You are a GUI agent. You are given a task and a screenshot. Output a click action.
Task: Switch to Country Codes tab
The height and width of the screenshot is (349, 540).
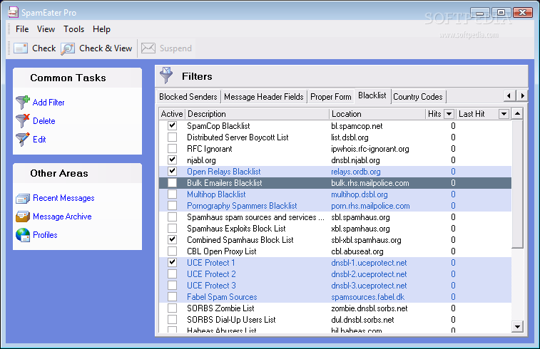[418, 97]
